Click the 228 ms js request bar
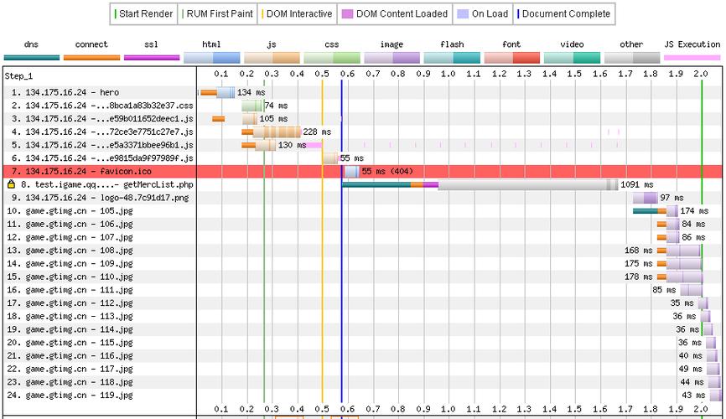Viewport: 726px width, 419px height. (x=271, y=132)
